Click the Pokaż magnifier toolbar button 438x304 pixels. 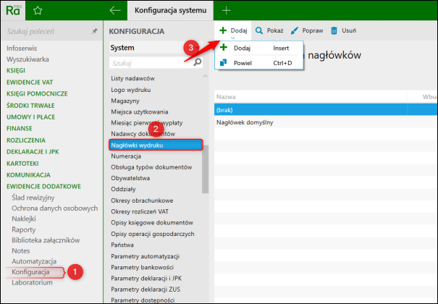pos(269,30)
